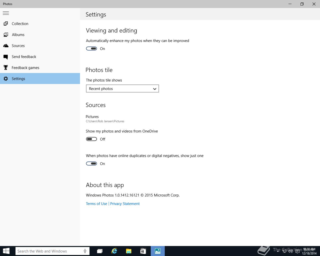Show hidden system tray icons
Image resolution: width=320 pixels, height=256 pixels.
278,251
